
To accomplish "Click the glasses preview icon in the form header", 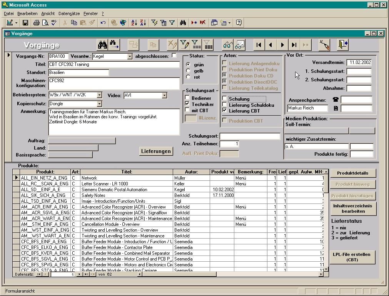I will click(x=228, y=45).
